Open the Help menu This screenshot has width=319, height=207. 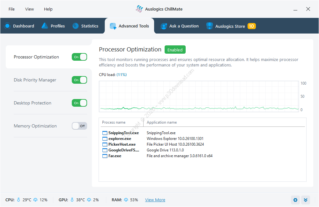click(48, 9)
